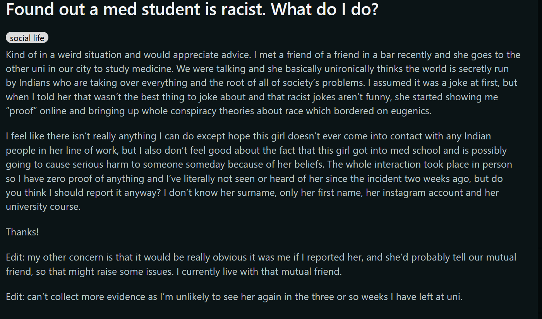Click the phrase "university course" in the post
542x319 pixels.
[x=43, y=207]
